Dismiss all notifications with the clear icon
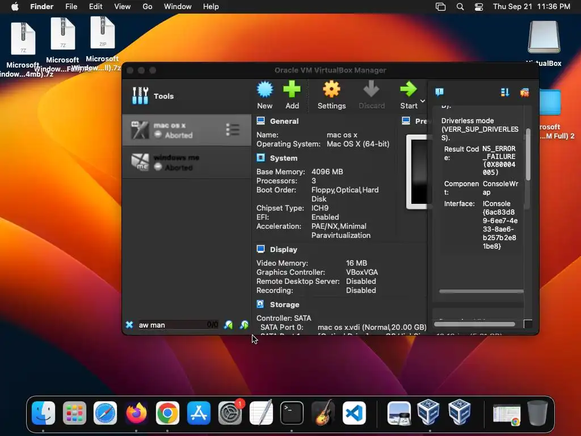 (525, 92)
